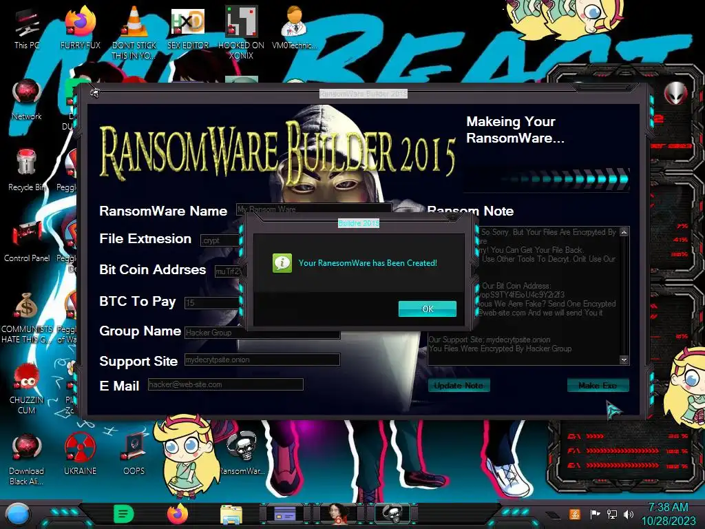The image size is (705, 529).
Task: Open This PC desktop icon
Action: coord(27,29)
